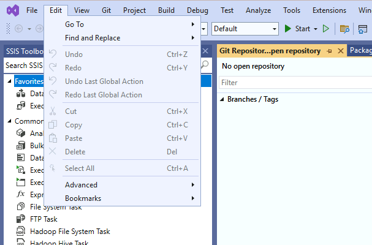Viewport: 372px width, 245px height.
Task: Select the Hadoop File System Task icon
Action: (x=21, y=231)
